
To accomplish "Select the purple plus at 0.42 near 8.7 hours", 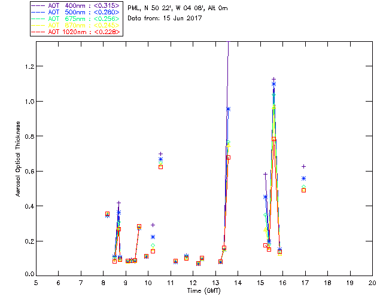I will click(x=118, y=203).
